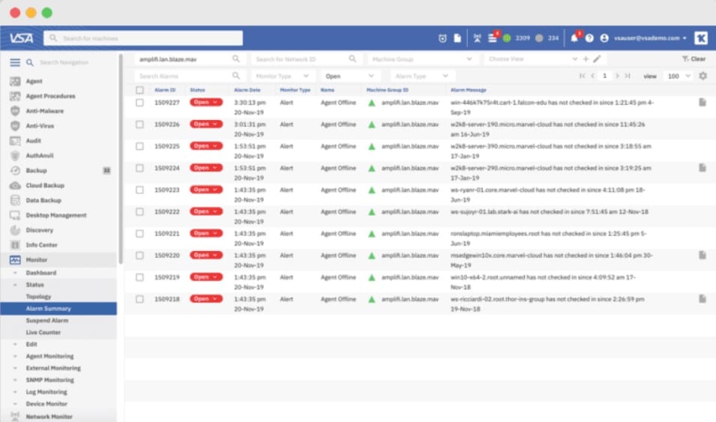Screen dimensions: 716x422
Task: Go to the next page arrow
Action: [617, 76]
